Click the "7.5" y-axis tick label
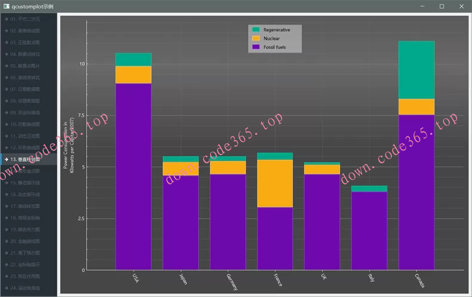Screen dimensions: 472x297 [x=81, y=115]
